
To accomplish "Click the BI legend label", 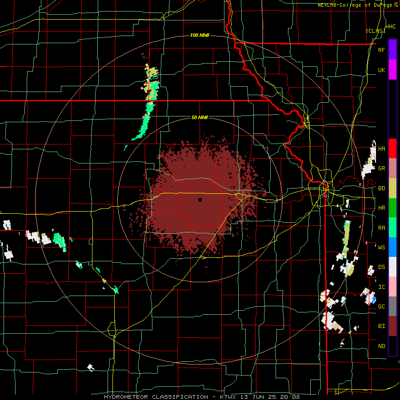I will pyautogui.click(x=381, y=326).
